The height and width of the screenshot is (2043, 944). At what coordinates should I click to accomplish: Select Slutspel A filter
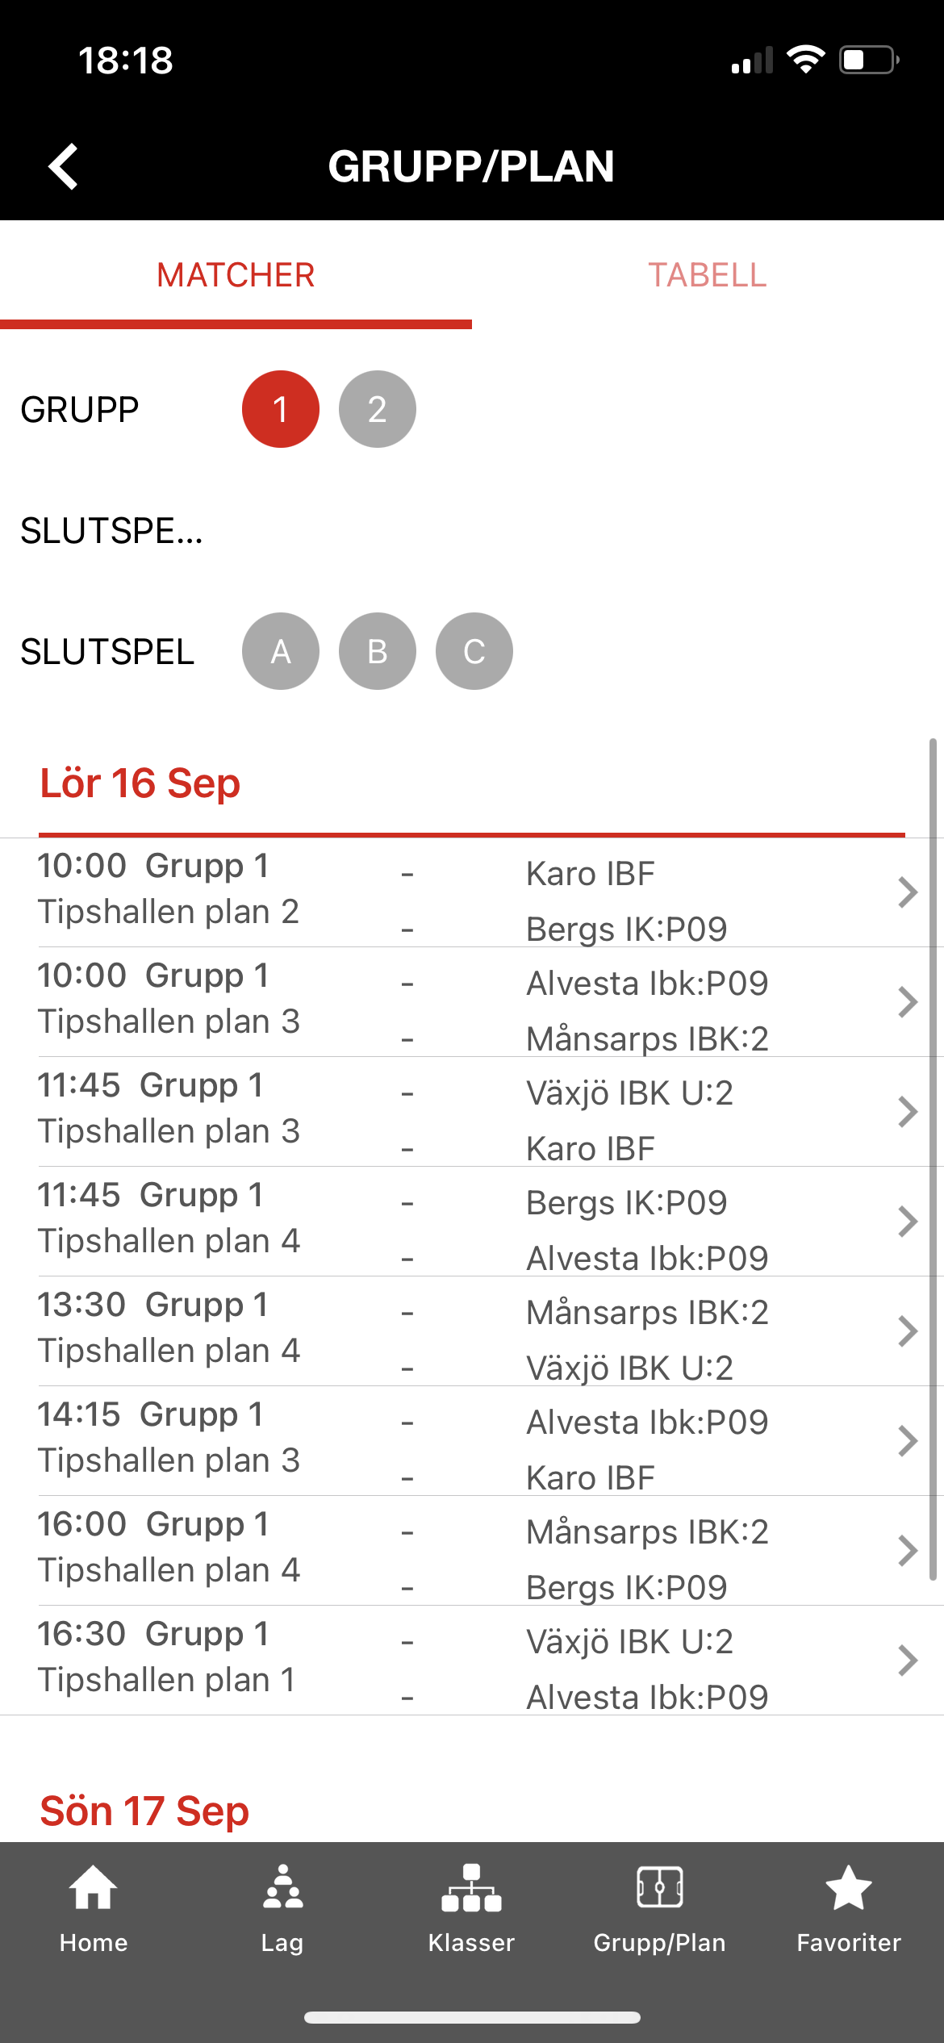(x=281, y=651)
